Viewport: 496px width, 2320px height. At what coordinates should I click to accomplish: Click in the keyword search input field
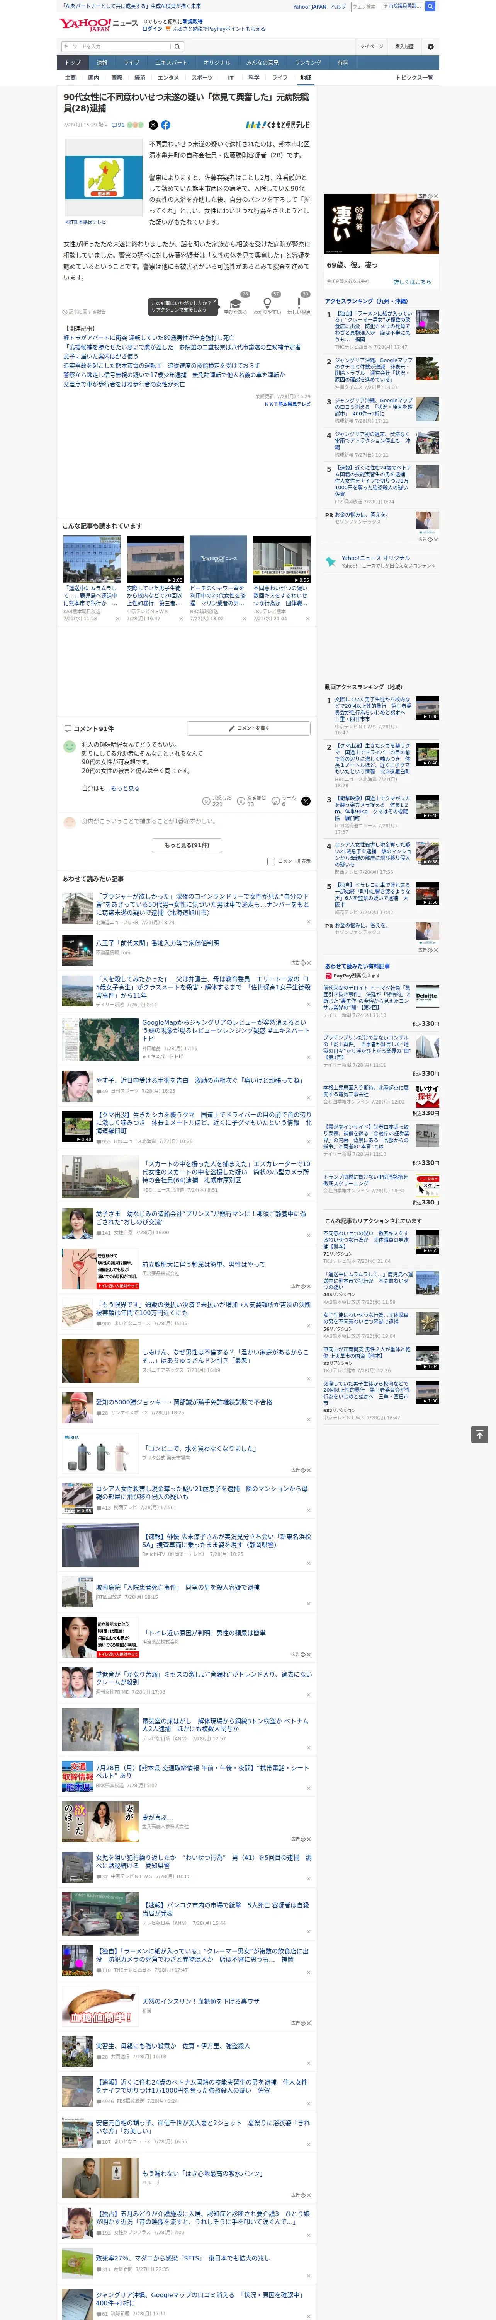115,47
